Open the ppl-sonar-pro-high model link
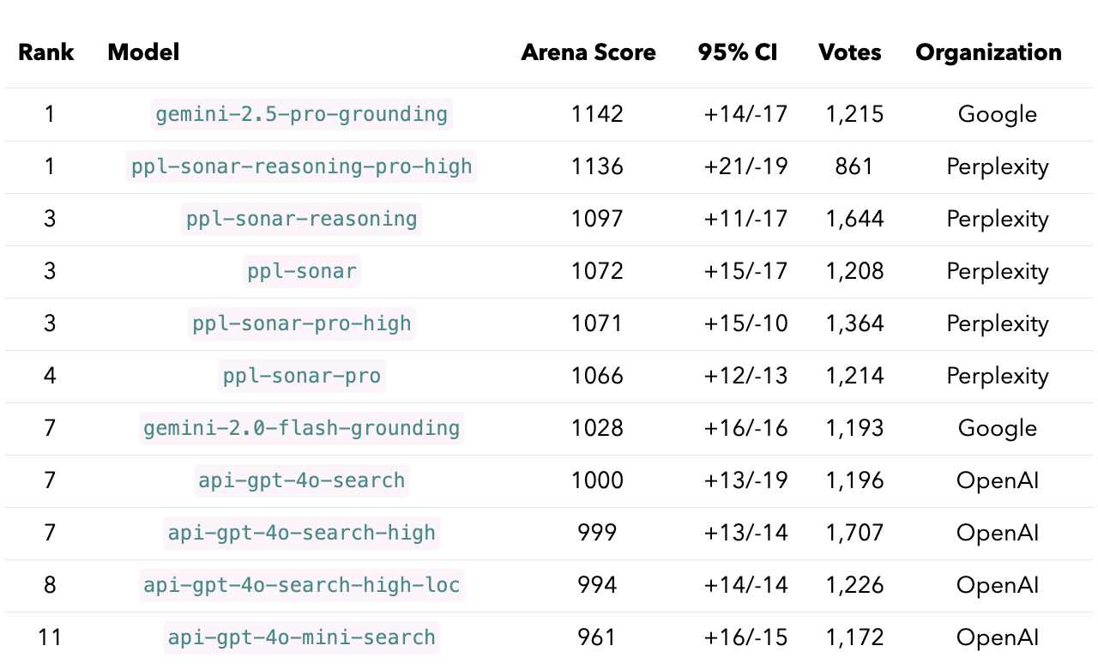 (x=301, y=323)
